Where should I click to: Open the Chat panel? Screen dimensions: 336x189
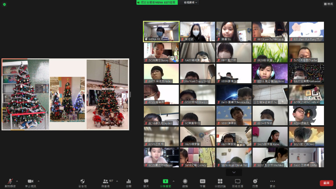pyautogui.click(x=146, y=183)
